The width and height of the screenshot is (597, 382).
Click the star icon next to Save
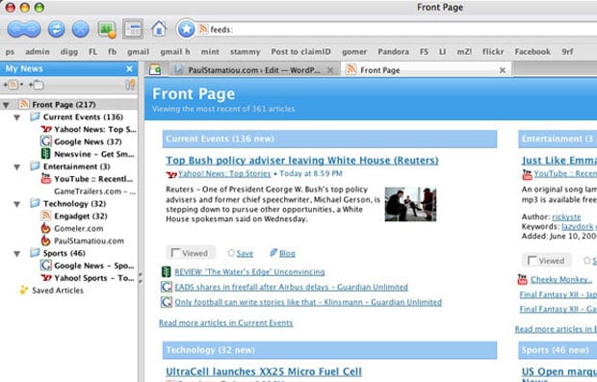pyautogui.click(x=231, y=253)
